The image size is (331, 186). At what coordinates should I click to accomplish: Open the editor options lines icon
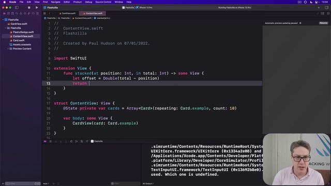(323, 13)
